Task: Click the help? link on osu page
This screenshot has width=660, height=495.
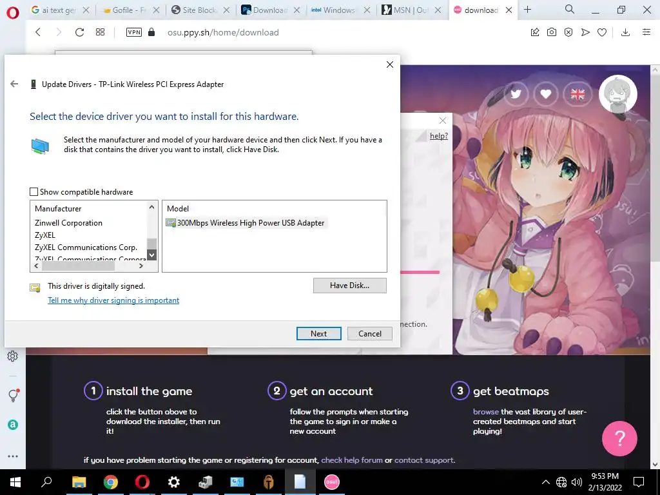Action: (x=438, y=136)
